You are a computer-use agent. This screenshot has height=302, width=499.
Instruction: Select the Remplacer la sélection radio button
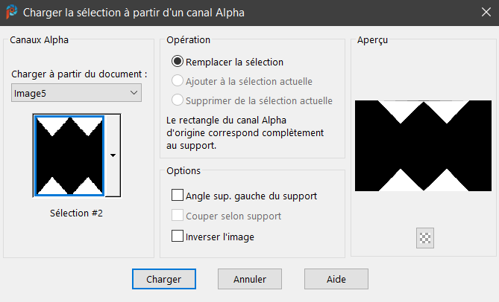click(178, 62)
